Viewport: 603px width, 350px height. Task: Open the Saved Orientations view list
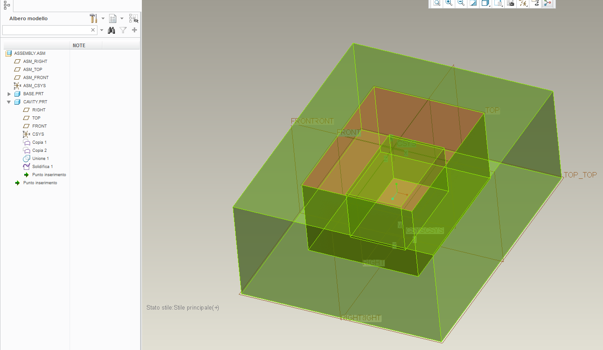coord(498,3)
